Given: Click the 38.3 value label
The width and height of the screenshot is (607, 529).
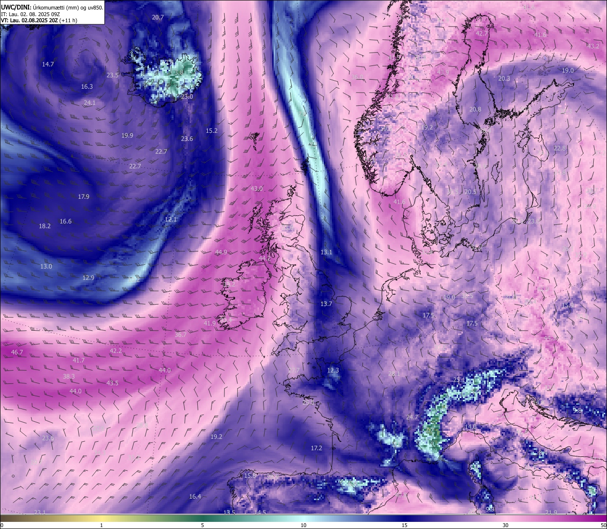Looking at the screenshot, I should tap(69, 376).
